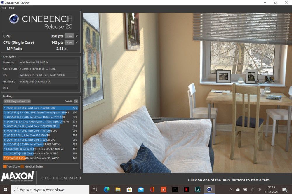Open the CPU (Single Core) ranking dropdown
Viewport: 292px width, 194px height.
17,102
